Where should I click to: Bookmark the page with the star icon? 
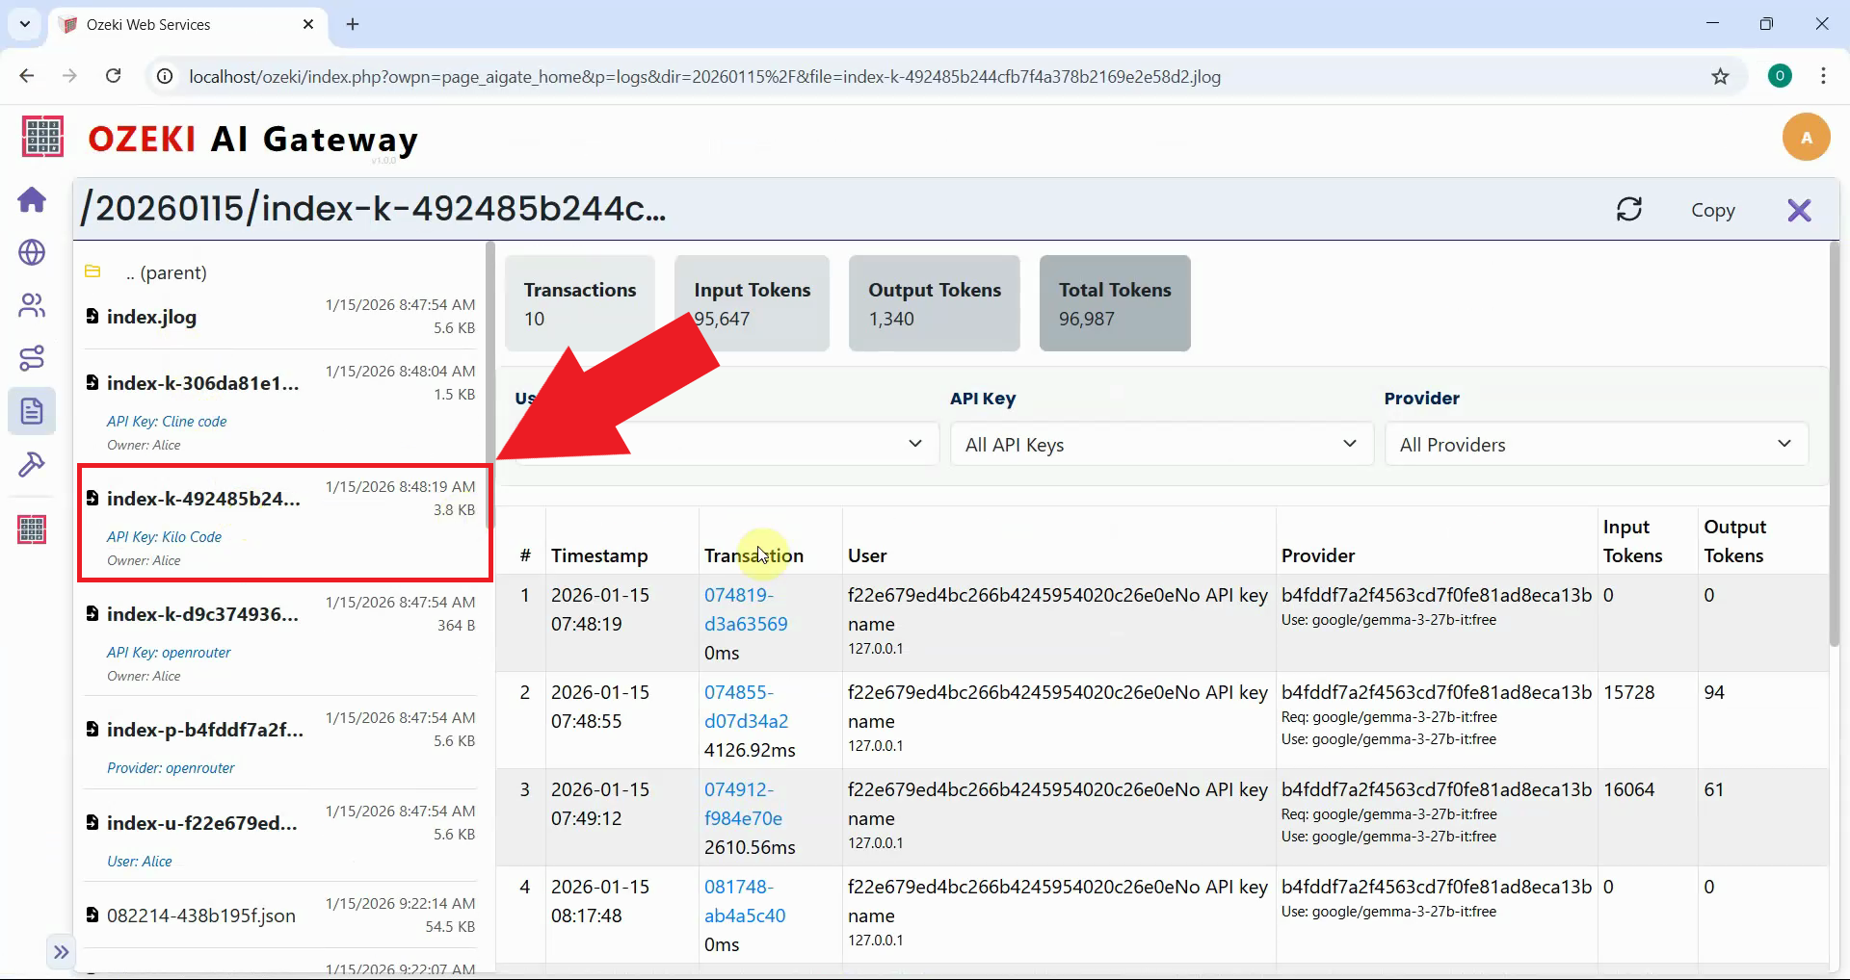pos(1721,76)
